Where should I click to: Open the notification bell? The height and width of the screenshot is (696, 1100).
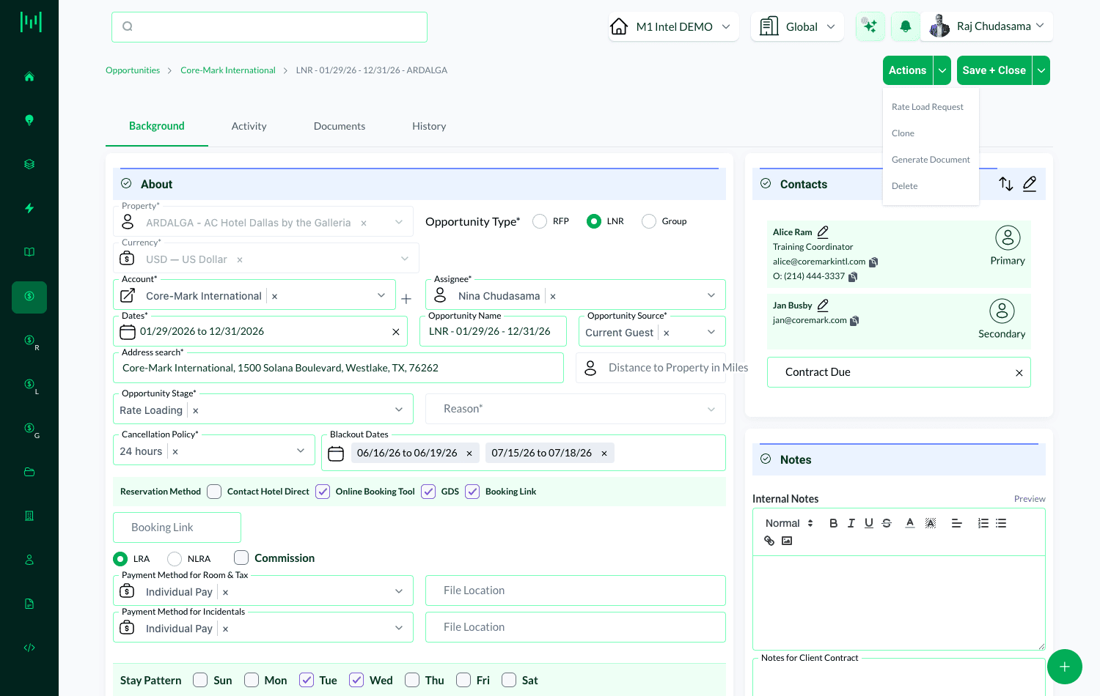(x=906, y=26)
